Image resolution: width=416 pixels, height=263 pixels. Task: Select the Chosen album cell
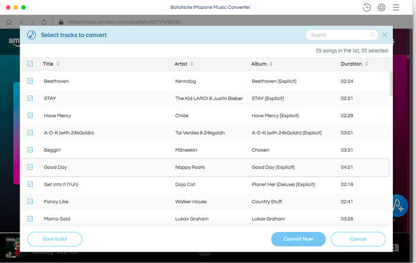pos(260,150)
